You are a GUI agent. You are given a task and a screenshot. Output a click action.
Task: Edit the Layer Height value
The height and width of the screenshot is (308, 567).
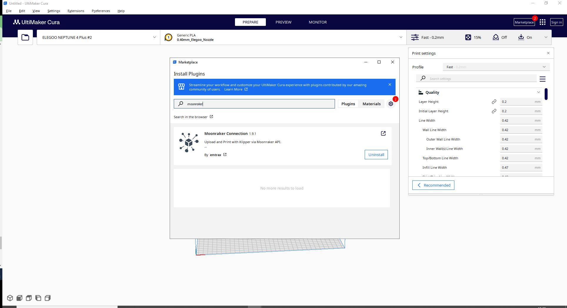pos(521,102)
